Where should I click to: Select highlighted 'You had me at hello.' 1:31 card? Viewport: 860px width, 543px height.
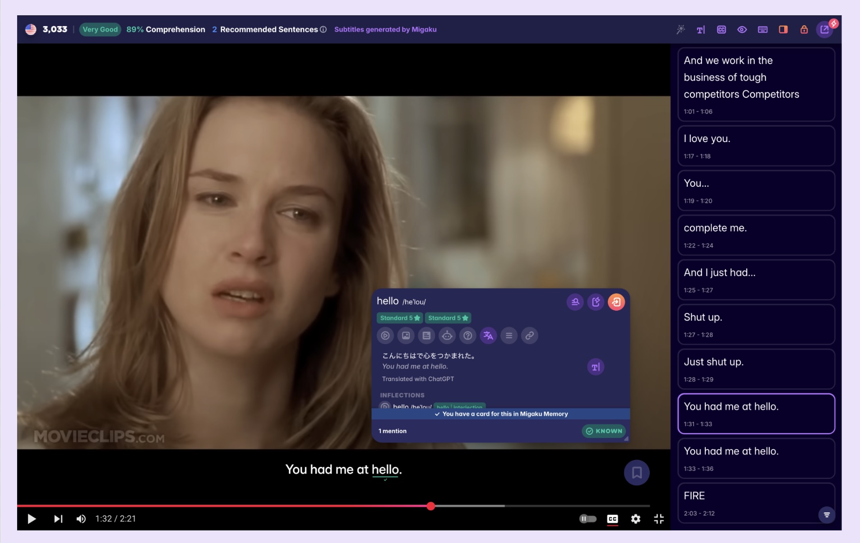756,414
